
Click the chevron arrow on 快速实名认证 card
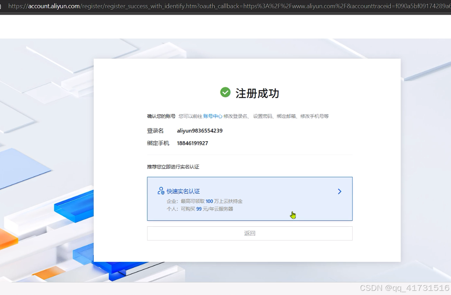tap(340, 191)
